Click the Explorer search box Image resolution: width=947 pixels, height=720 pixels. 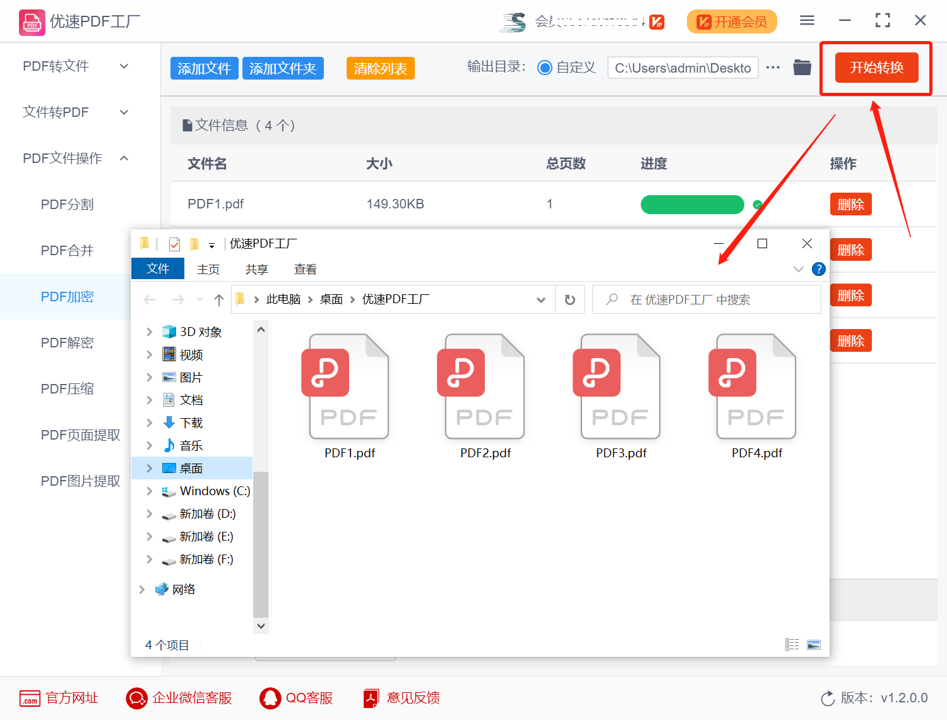click(x=707, y=300)
